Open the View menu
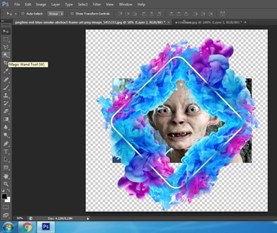This screenshot has width=277, height=233. pos(110,4)
